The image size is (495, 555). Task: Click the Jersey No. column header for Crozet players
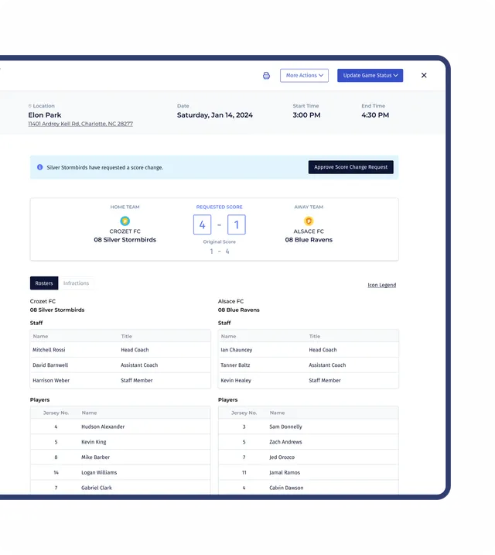pos(56,413)
